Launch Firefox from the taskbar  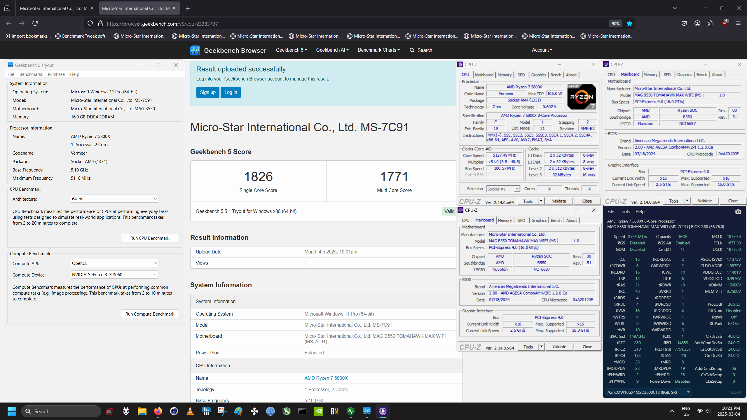tap(158, 411)
